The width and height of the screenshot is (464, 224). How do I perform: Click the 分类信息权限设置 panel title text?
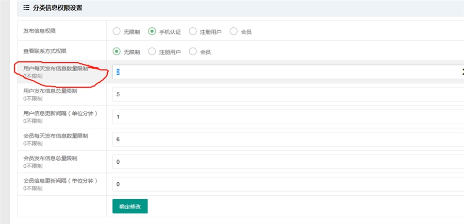coord(57,8)
